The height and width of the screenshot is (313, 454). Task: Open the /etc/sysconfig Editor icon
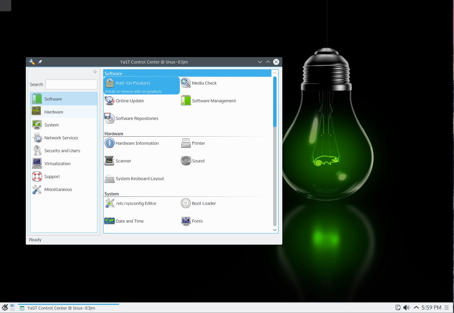click(109, 203)
